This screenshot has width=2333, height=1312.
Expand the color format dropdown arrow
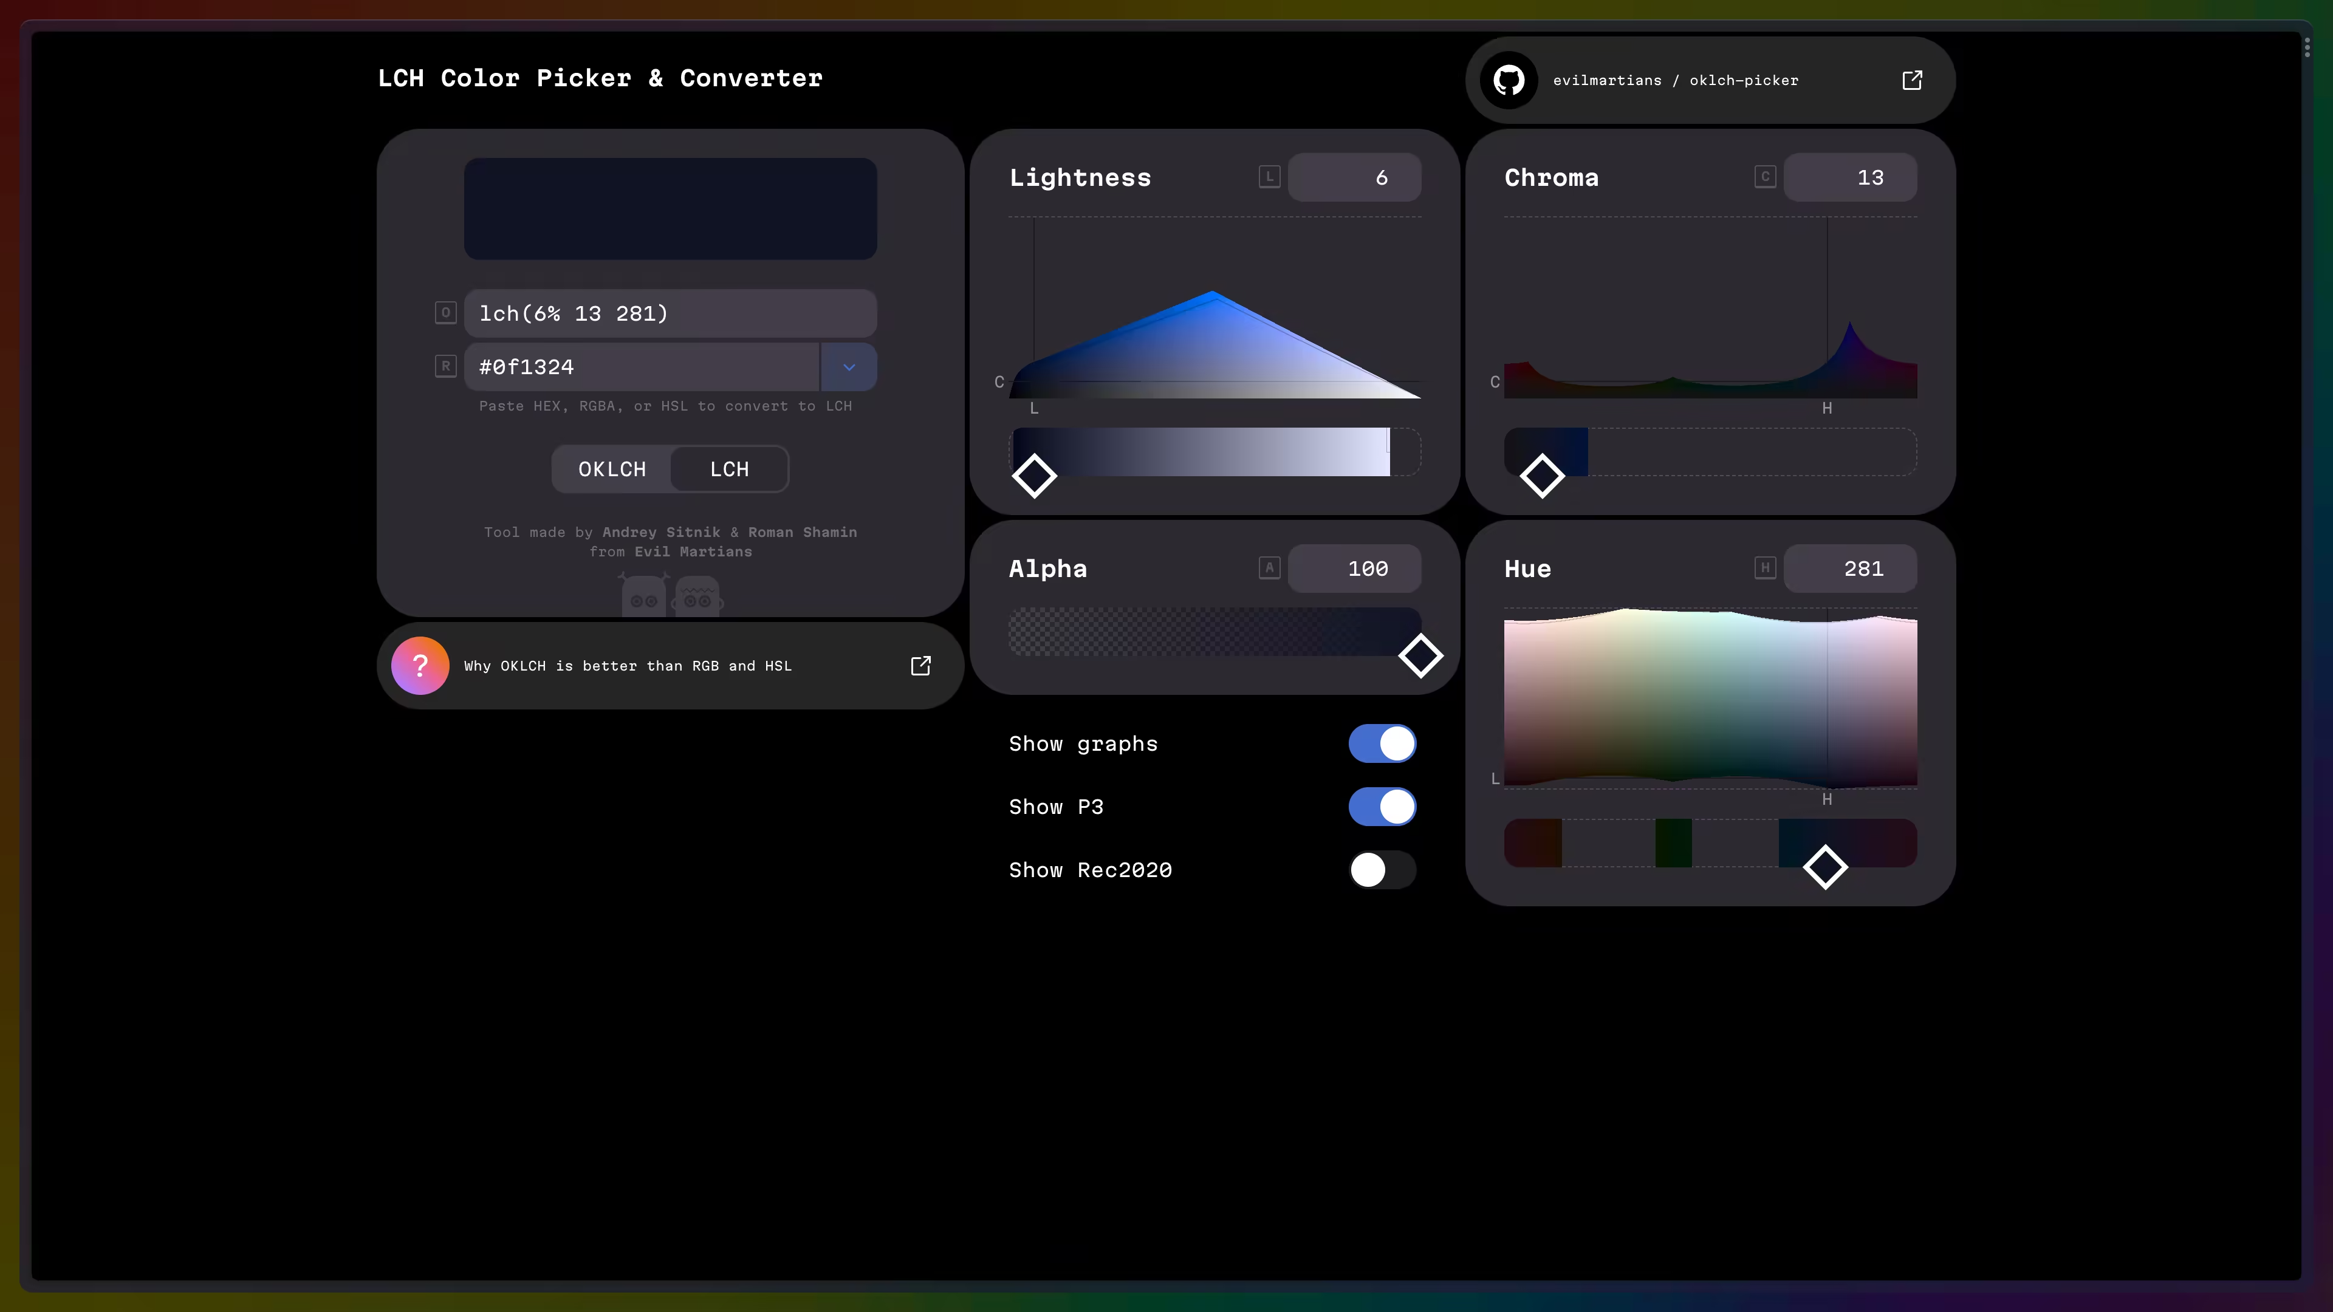pyautogui.click(x=849, y=367)
